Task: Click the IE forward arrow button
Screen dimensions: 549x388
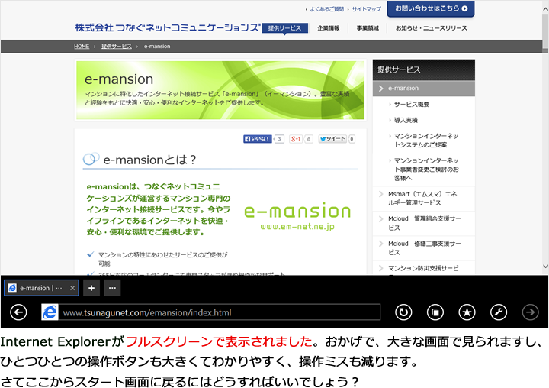Action: click(x=531, y=312)
